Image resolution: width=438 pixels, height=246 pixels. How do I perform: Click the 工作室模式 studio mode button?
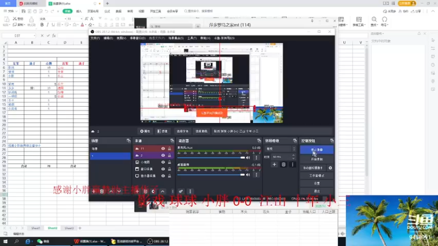tap(317, 175)
